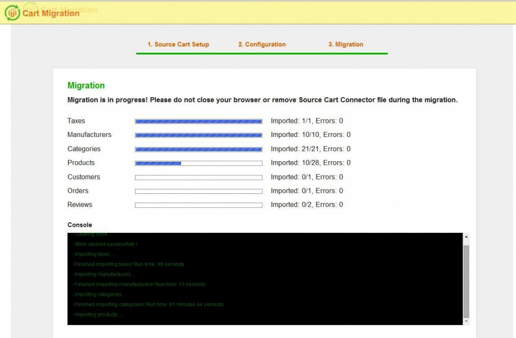Image resolution: width=516 pixels, height=338 pixels.
Task: Click the Products 'Imported: 10/28' status text
Action: 310,163
